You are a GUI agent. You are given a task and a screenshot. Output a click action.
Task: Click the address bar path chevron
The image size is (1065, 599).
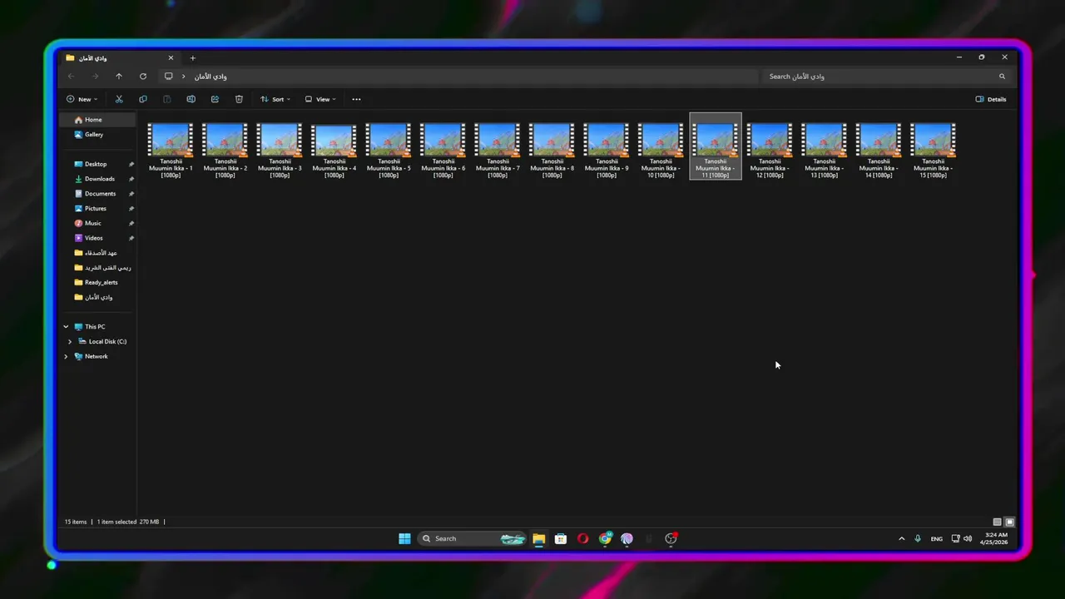click(184, 76)
